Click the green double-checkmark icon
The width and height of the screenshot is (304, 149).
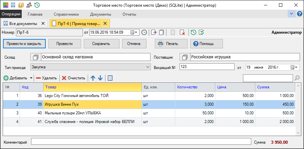pyautogui.click(x=202, y=32)
